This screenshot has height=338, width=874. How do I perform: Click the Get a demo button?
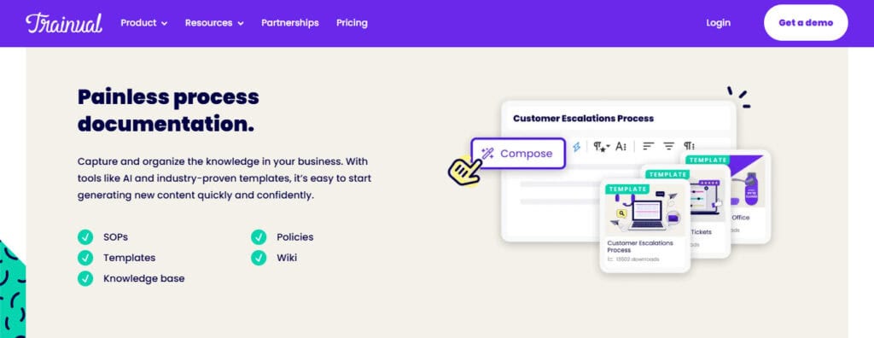[806, 23]
